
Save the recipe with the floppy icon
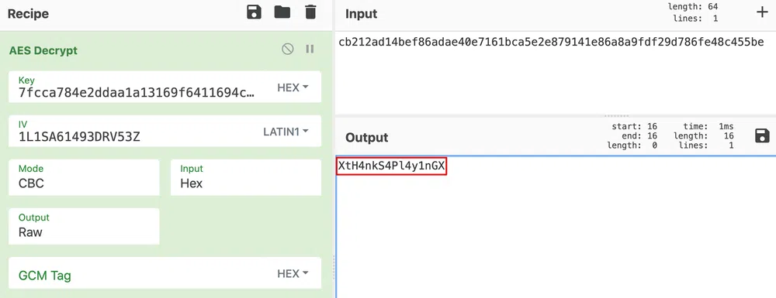[254, 12]
